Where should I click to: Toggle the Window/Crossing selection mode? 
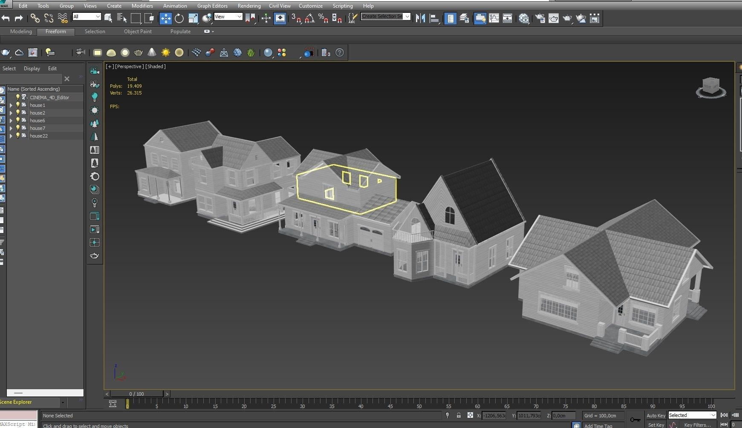pos(149,18)
